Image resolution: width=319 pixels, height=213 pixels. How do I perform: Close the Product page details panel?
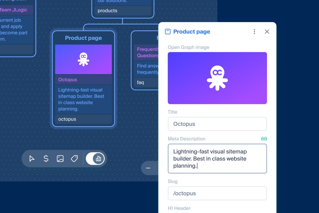[x=267, y=31]
